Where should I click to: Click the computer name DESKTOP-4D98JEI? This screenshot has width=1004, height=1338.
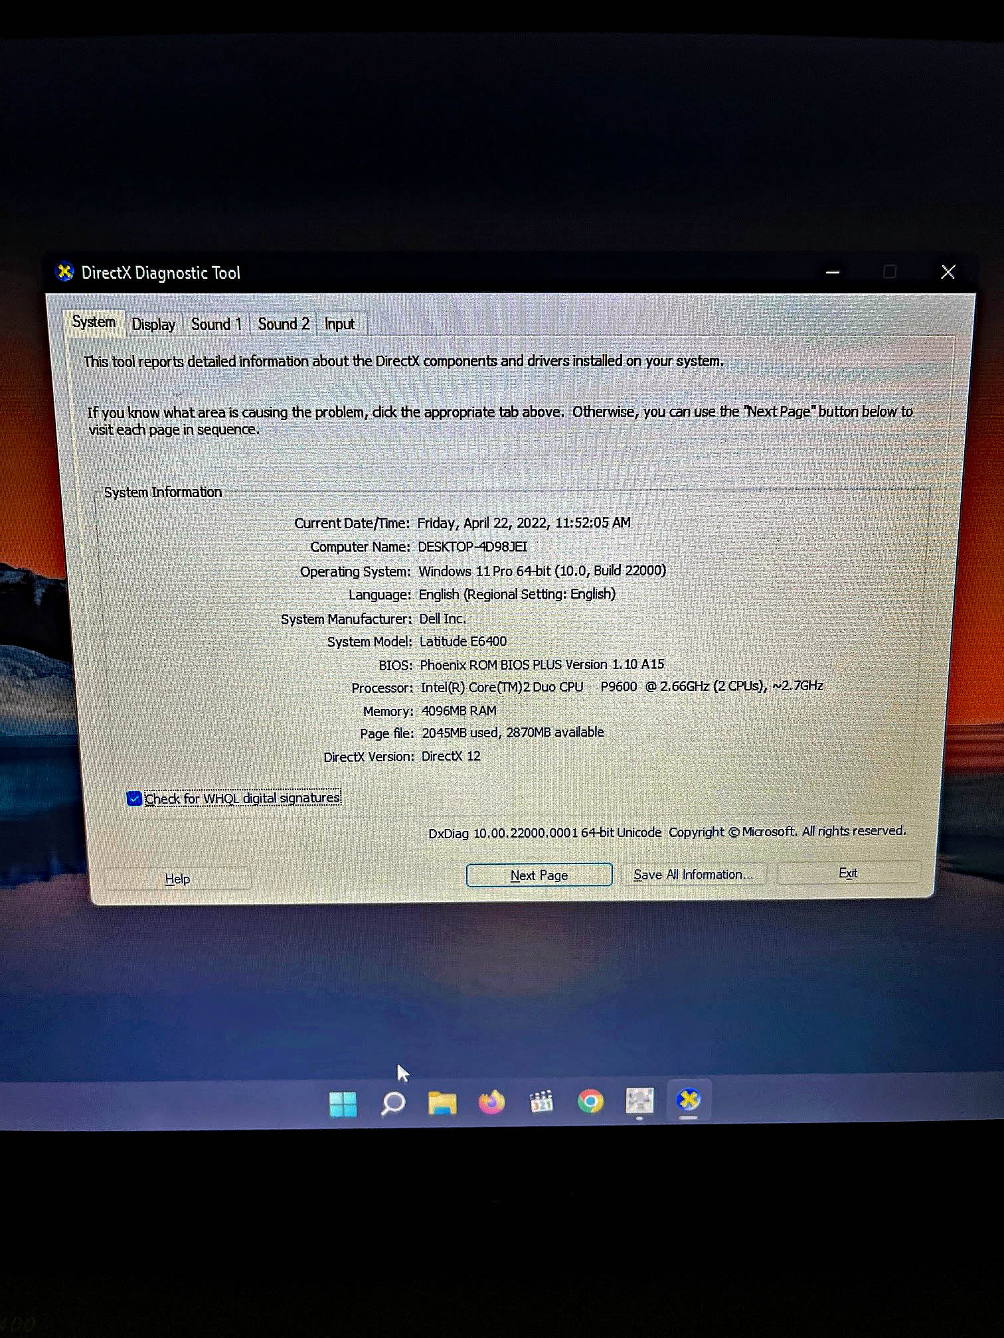472,547
